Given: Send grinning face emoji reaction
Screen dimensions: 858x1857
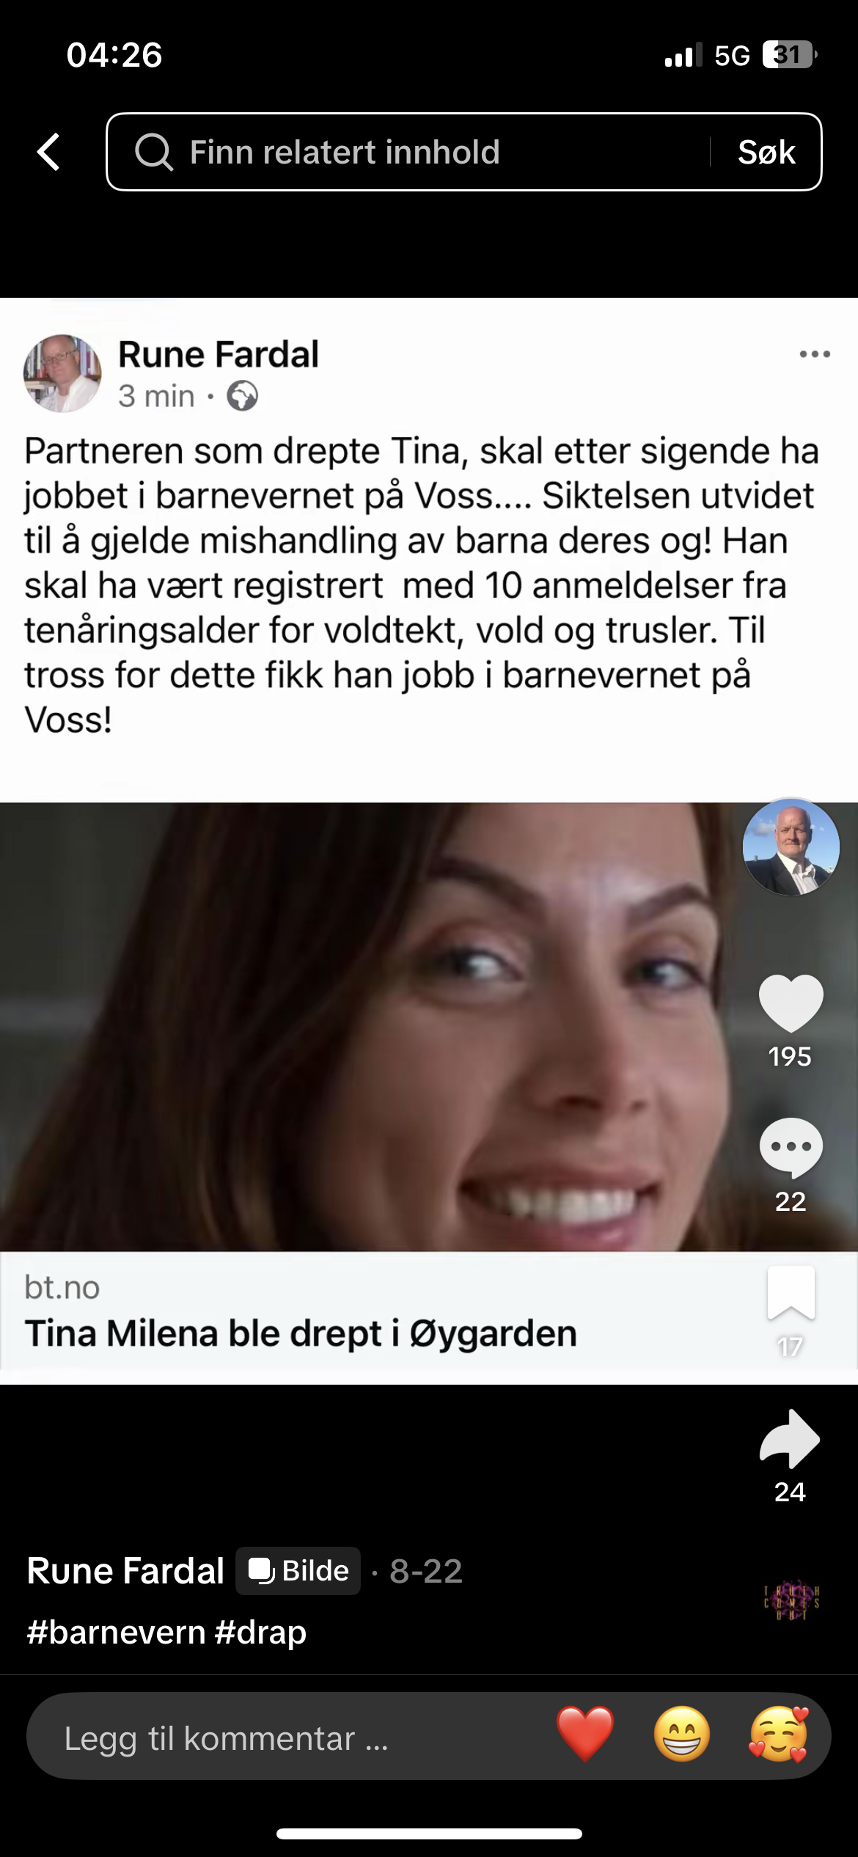Looking at the screenshot, I should click(682, 1735).
